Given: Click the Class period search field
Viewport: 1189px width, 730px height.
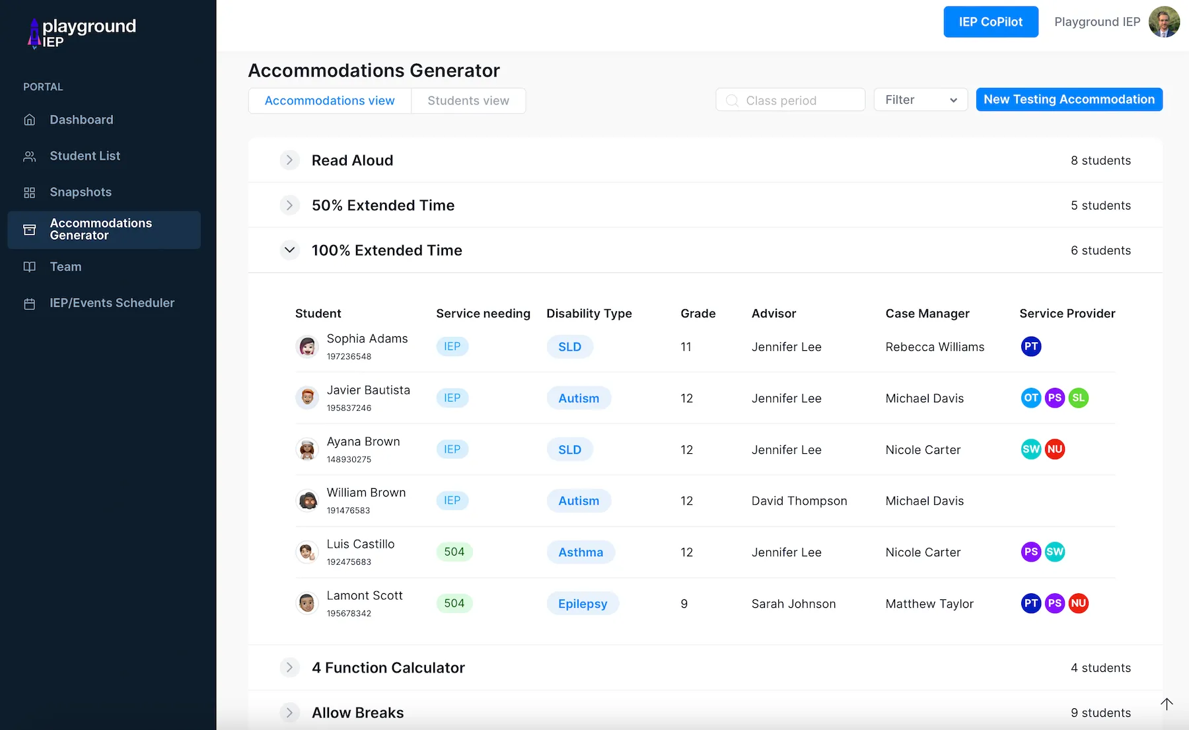Looking at the screenshot, I should [790, 100].
